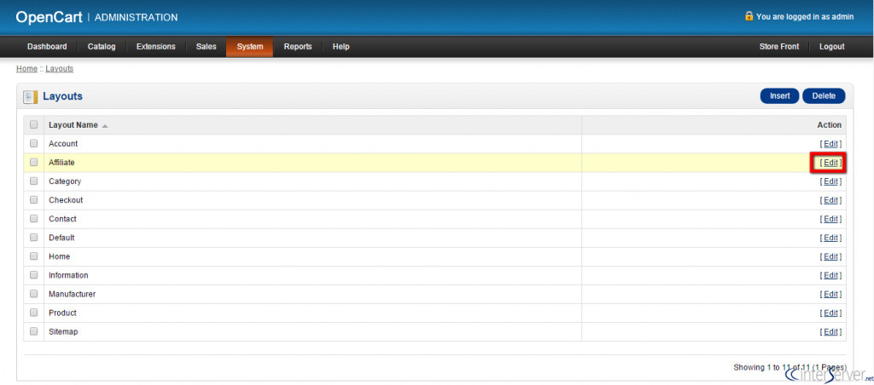Click the 'Manufacturer' layout name text
The height and width of the screenshot is (385, 874).
[x=72, y=294]
